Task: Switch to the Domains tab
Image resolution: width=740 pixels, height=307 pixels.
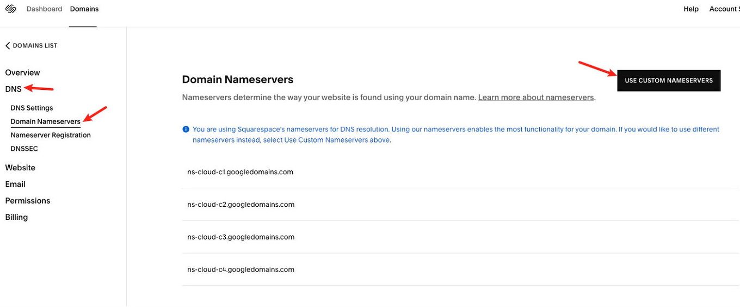Action: 84,9
